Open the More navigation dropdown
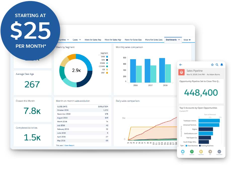The height and width of the screenshot is (169, 235). click(187, 40)
